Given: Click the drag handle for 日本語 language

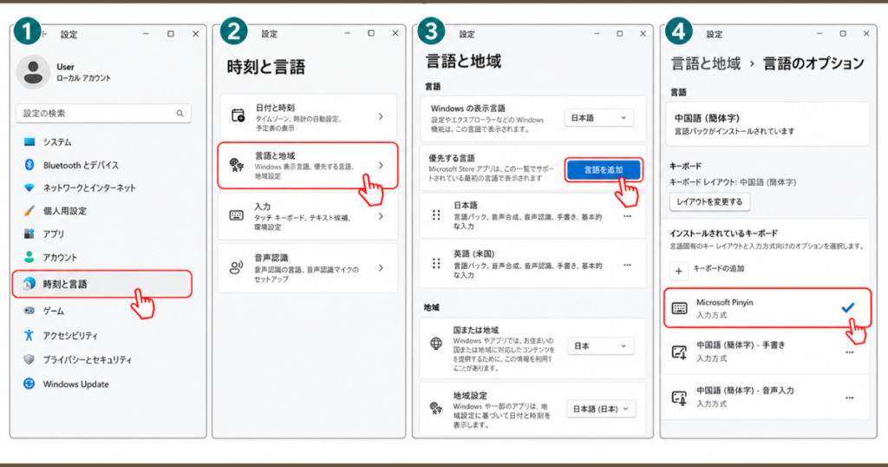Looking at the screenshot, I should point(436,215).
